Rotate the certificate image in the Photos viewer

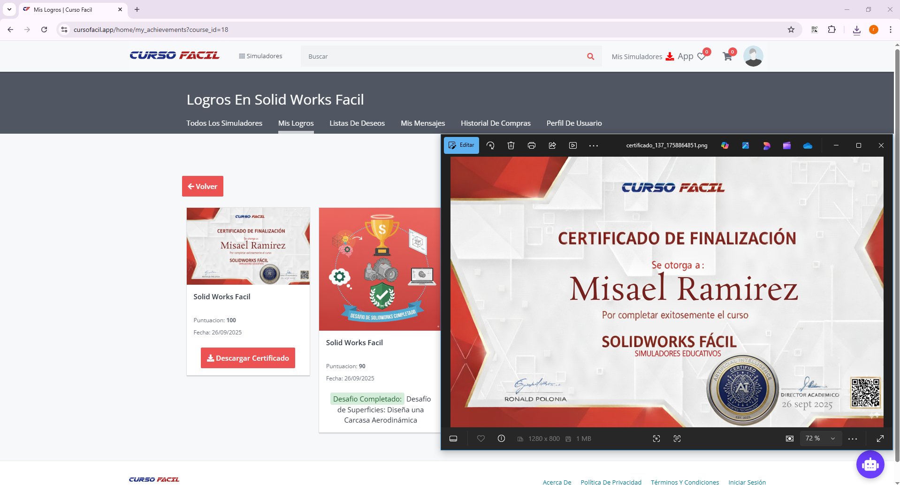pyautogui.click(x=490, y=145)
